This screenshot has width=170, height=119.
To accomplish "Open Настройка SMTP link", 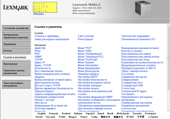I will (88, 77).
